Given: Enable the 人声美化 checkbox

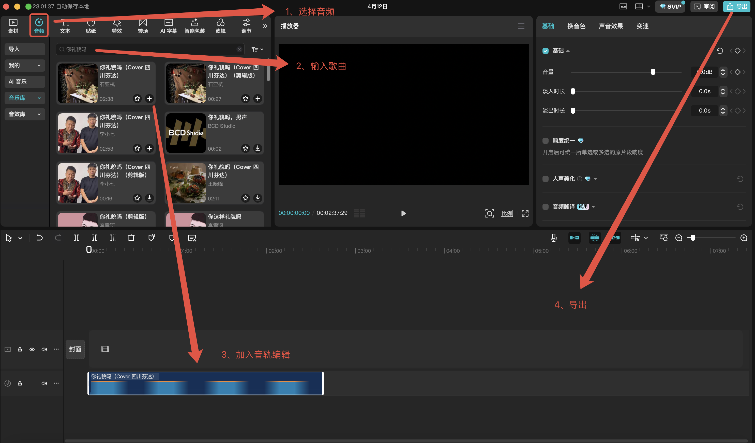Looking at the screenshot, I should click(x=545, y=179).
